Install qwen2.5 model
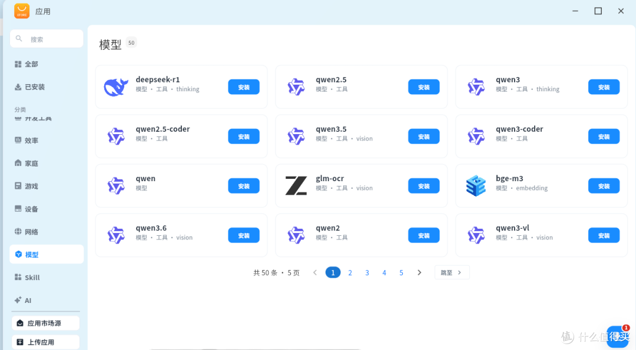636x350 pixels. coord(424,87)
